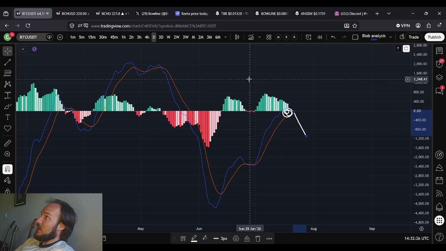This screenshot has height=251, width=446.
Task: Reload the TradingView page
Action: pyautogui.click(x=28, y=26)
